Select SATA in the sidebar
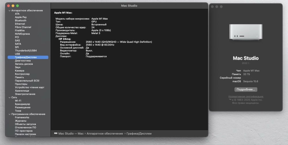 (18, 44)
